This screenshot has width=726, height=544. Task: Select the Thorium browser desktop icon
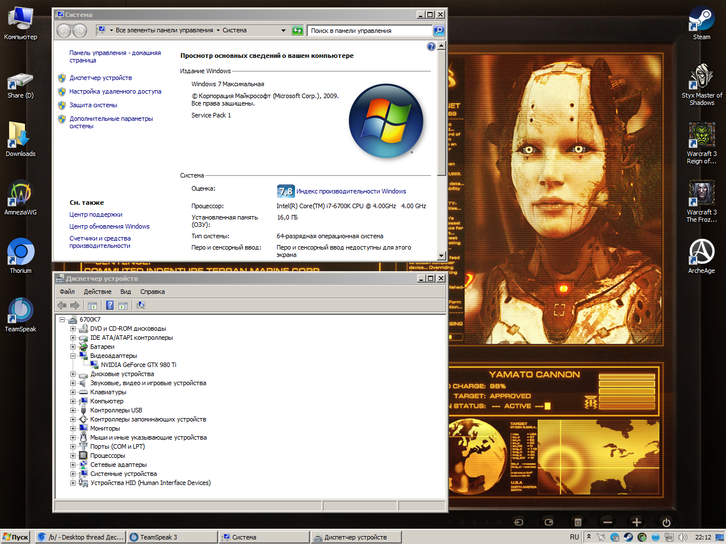point(20,256)
